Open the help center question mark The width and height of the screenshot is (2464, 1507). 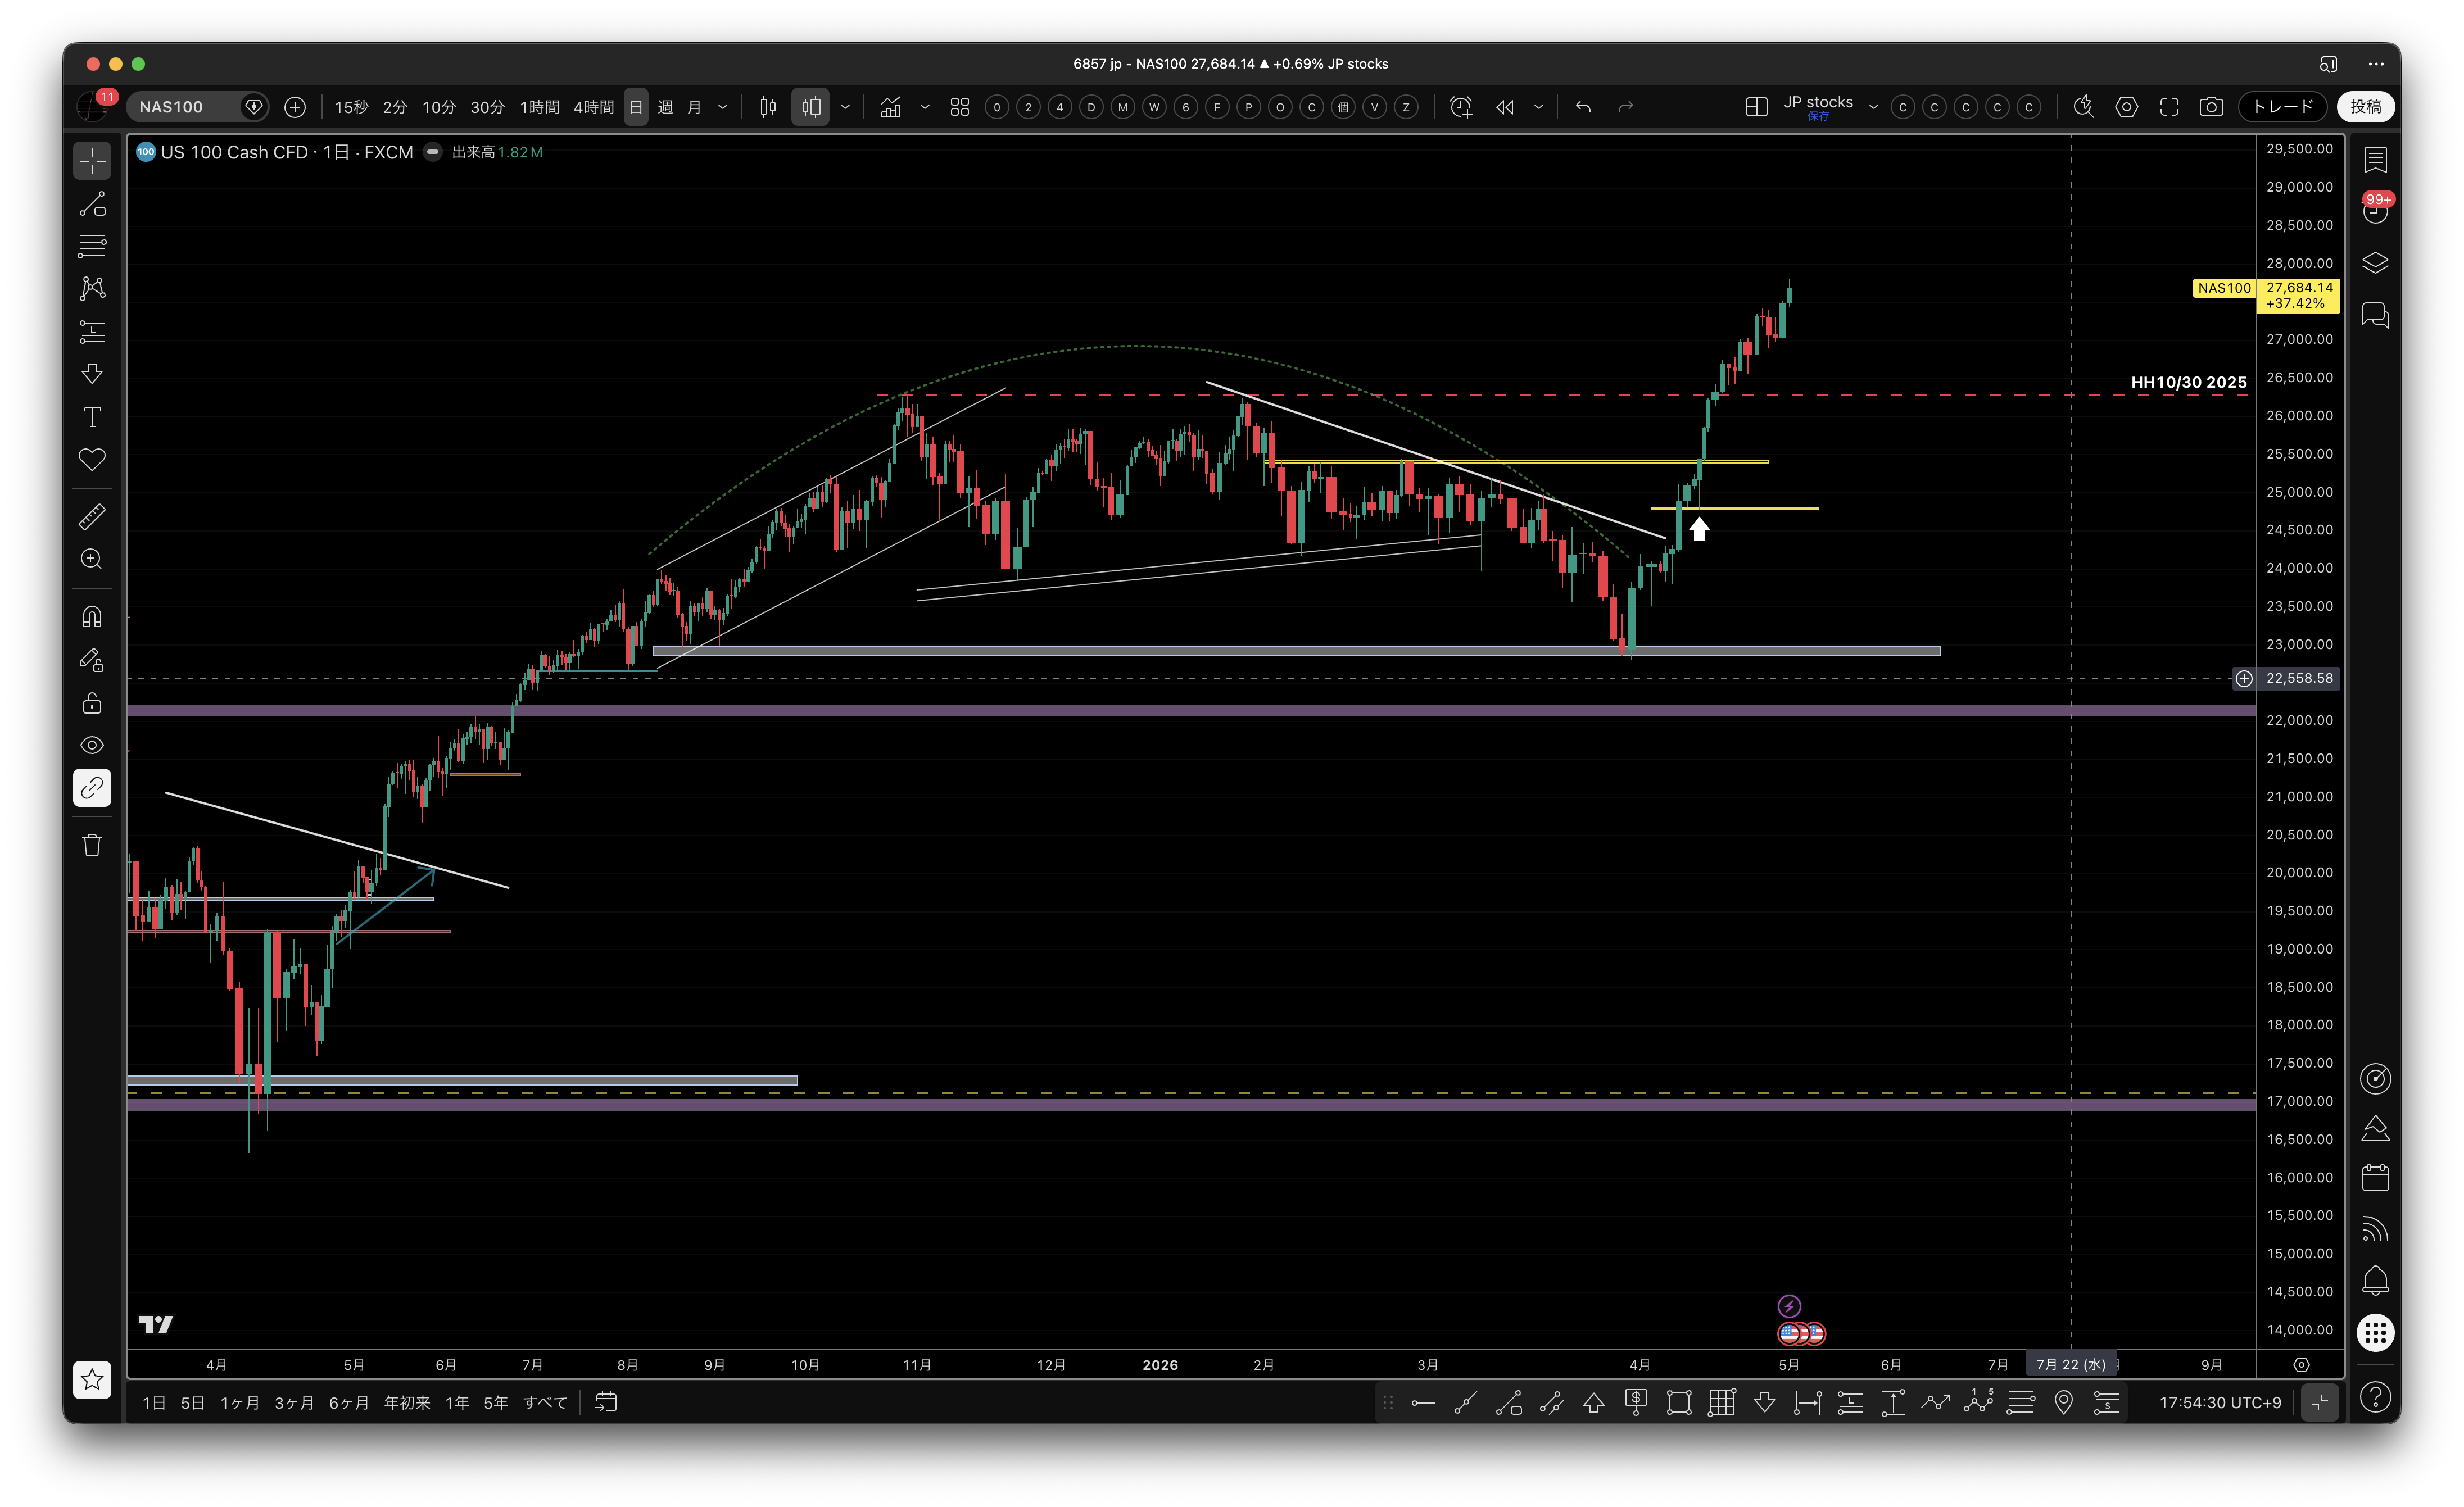pos(2375,1397)
